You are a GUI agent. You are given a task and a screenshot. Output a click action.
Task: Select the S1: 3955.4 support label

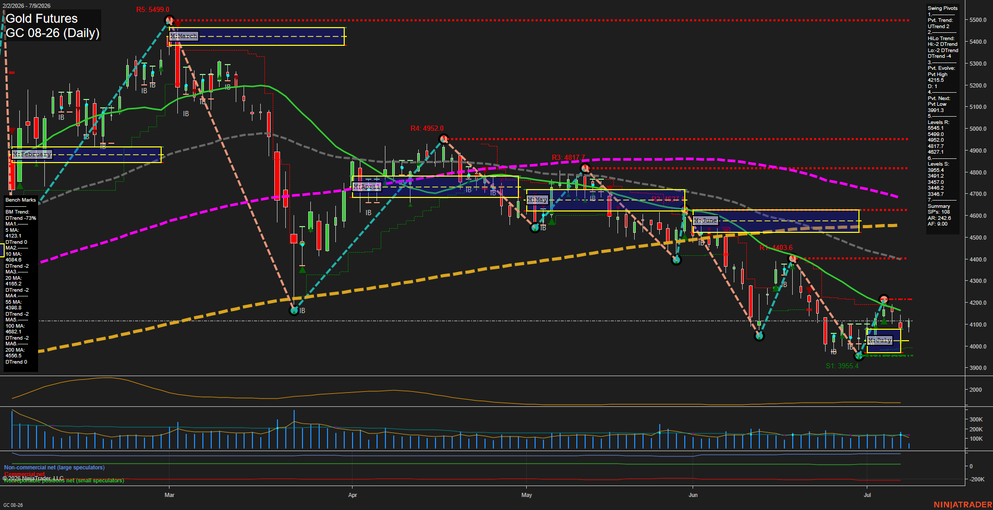(x=842, y=366)
